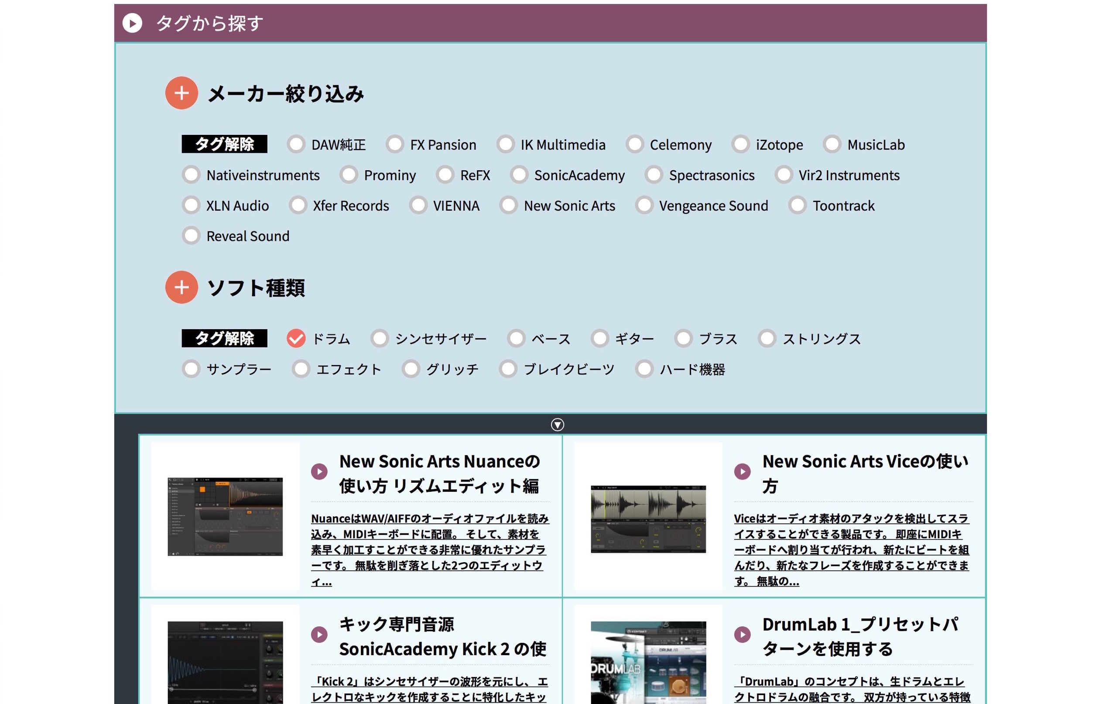Select the ReFX radio button

click(445, 175)
